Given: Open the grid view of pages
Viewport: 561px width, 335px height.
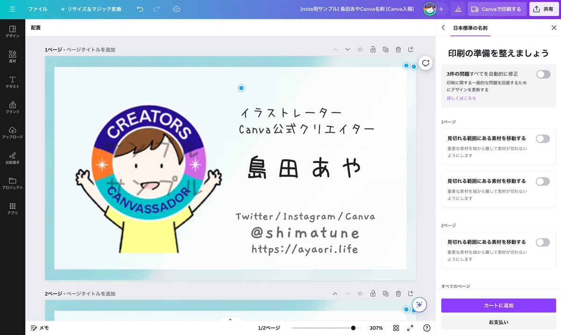Looking at the screenshot, I should pos(396,328).
